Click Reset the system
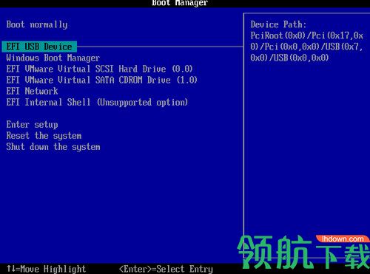 coord(44,136)
